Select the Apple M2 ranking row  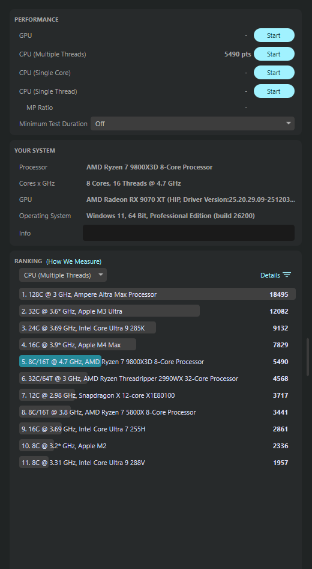coord(157,445)
